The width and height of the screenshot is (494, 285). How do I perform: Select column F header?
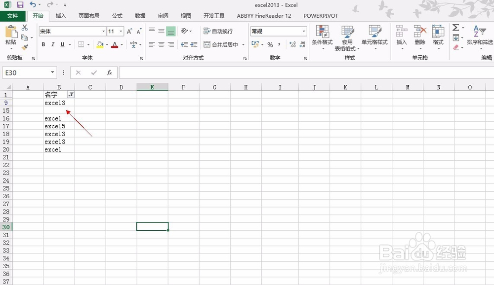click(x=183, y=87)
